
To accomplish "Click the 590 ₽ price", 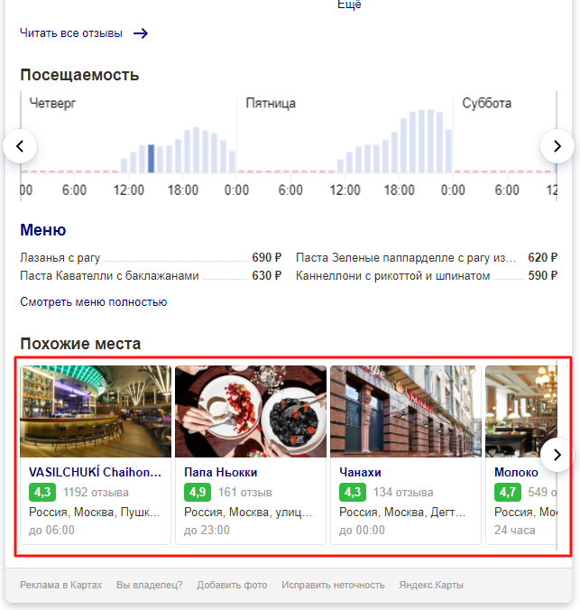I will [x=542, y=276].
